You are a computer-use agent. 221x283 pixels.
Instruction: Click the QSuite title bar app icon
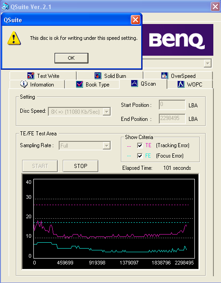click(5, 6)
